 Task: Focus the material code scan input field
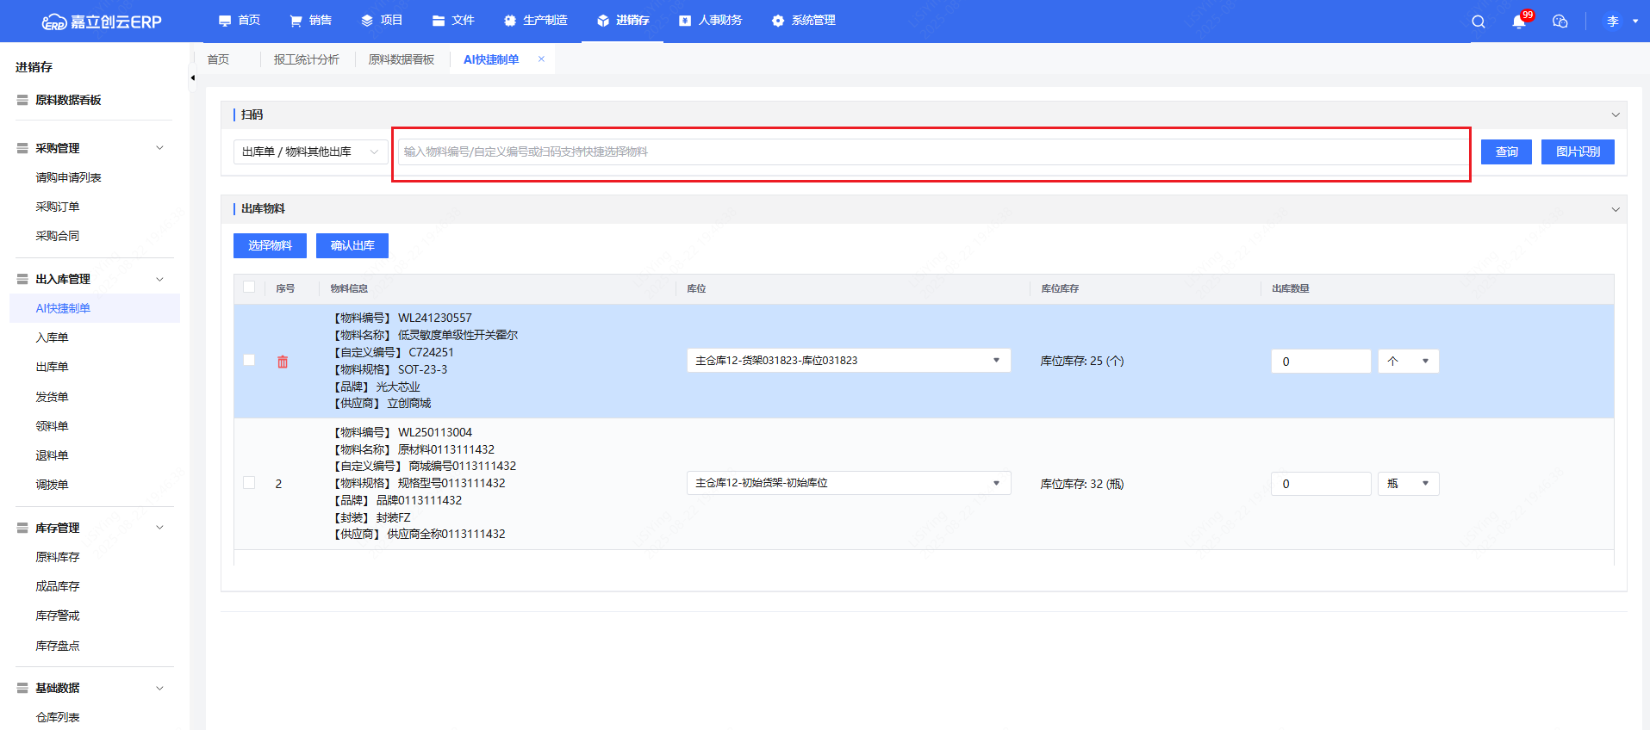(x=931, y=152)
